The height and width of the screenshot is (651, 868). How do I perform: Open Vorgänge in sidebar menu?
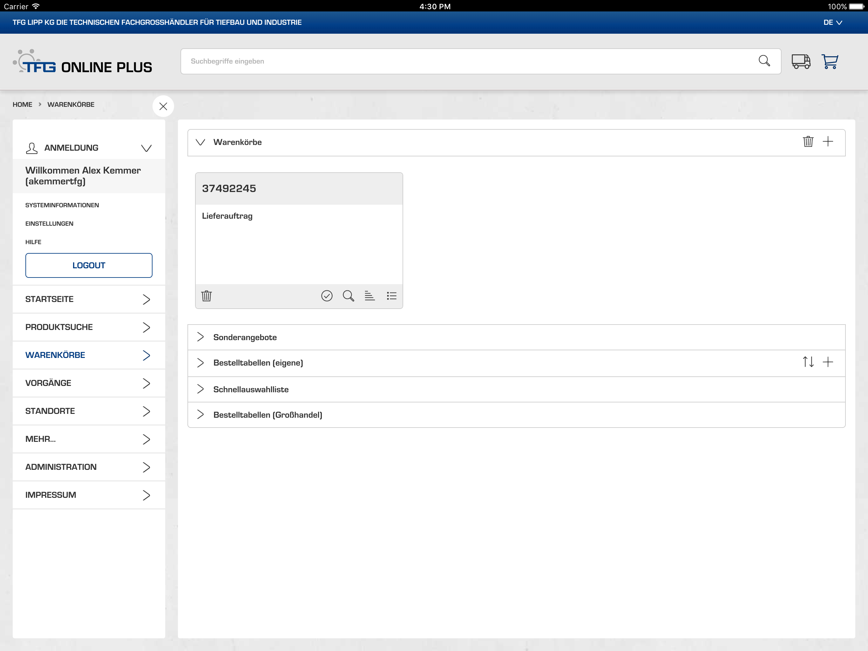[x=88, y=383]
